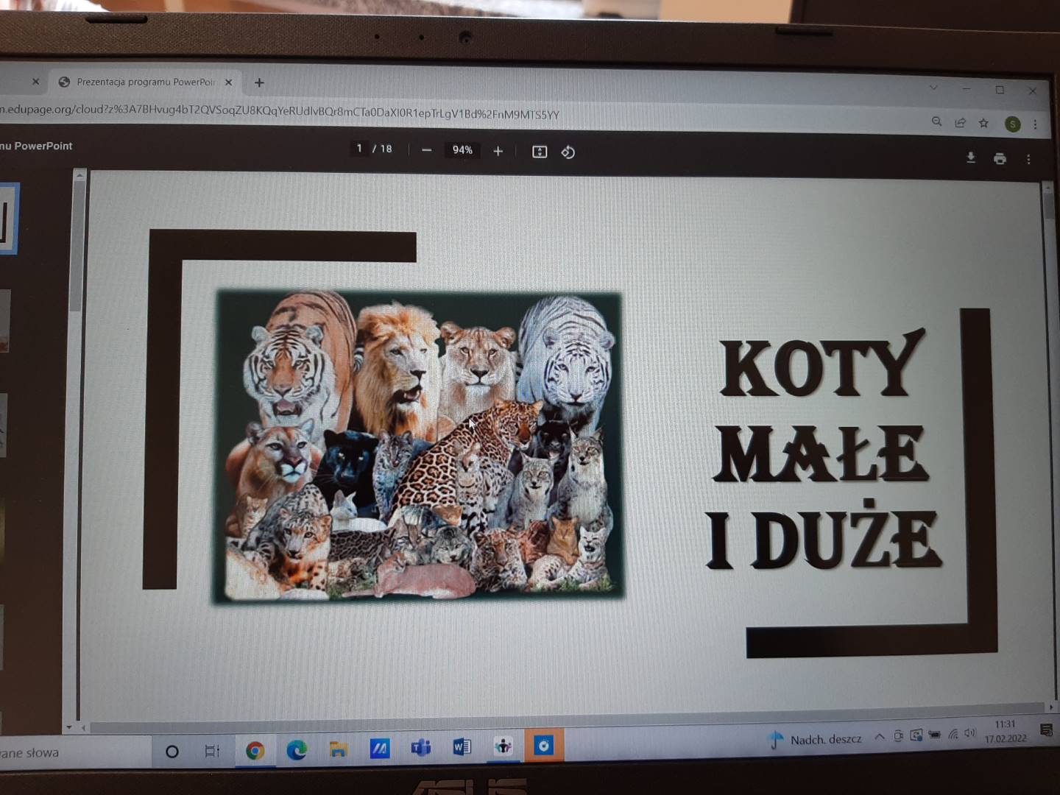Open the Wi-Fi network tray icon
The width and height of the screenshot is (1060, 795).
point(953,734)
